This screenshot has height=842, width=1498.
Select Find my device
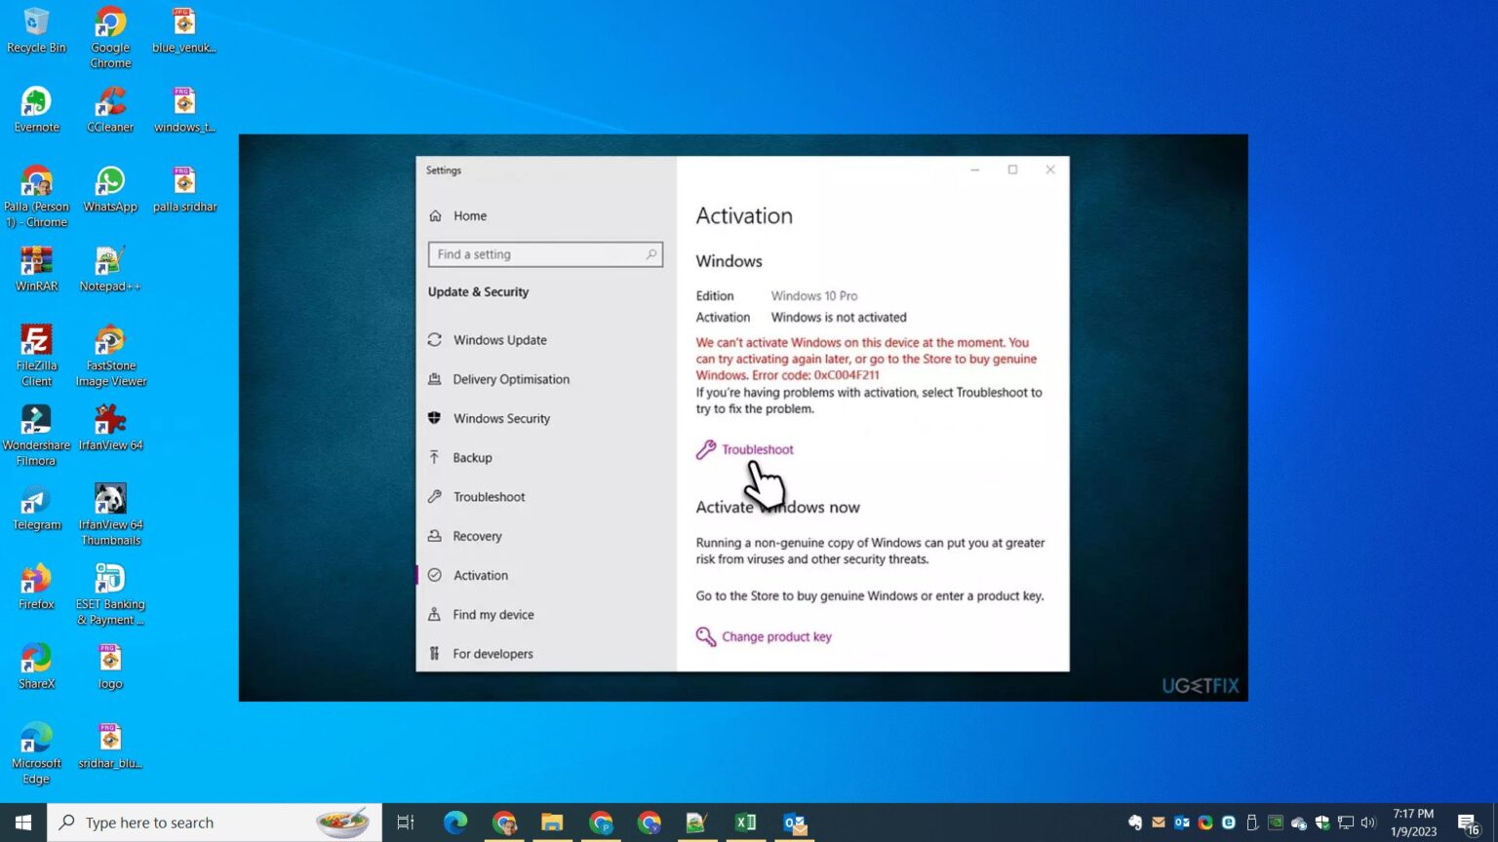tap(493, 614)
